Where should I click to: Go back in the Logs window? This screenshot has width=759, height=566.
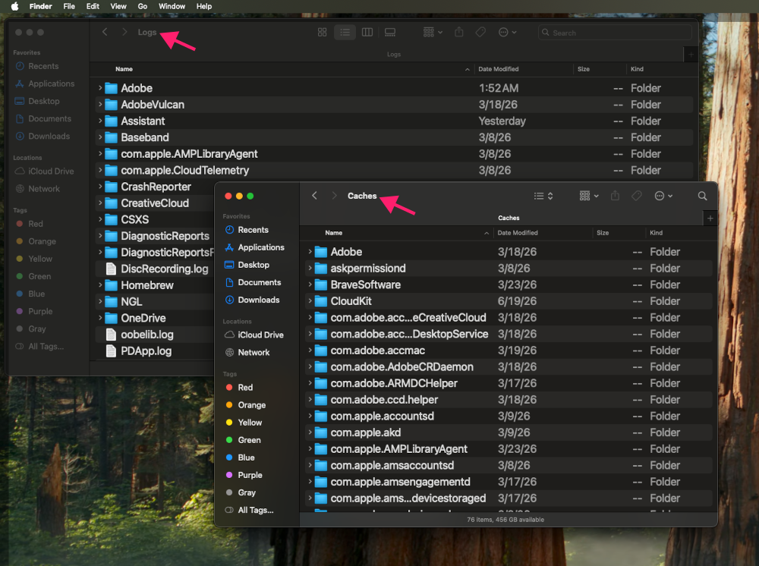105,32
